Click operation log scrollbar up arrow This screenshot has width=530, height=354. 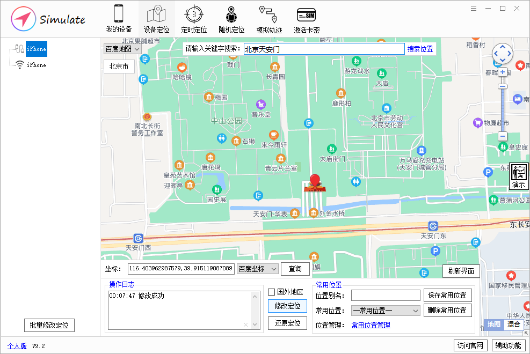point(255,297)
